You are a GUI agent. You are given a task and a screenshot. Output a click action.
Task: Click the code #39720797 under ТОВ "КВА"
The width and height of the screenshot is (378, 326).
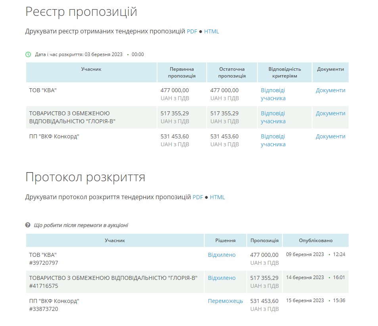(44, 263)
